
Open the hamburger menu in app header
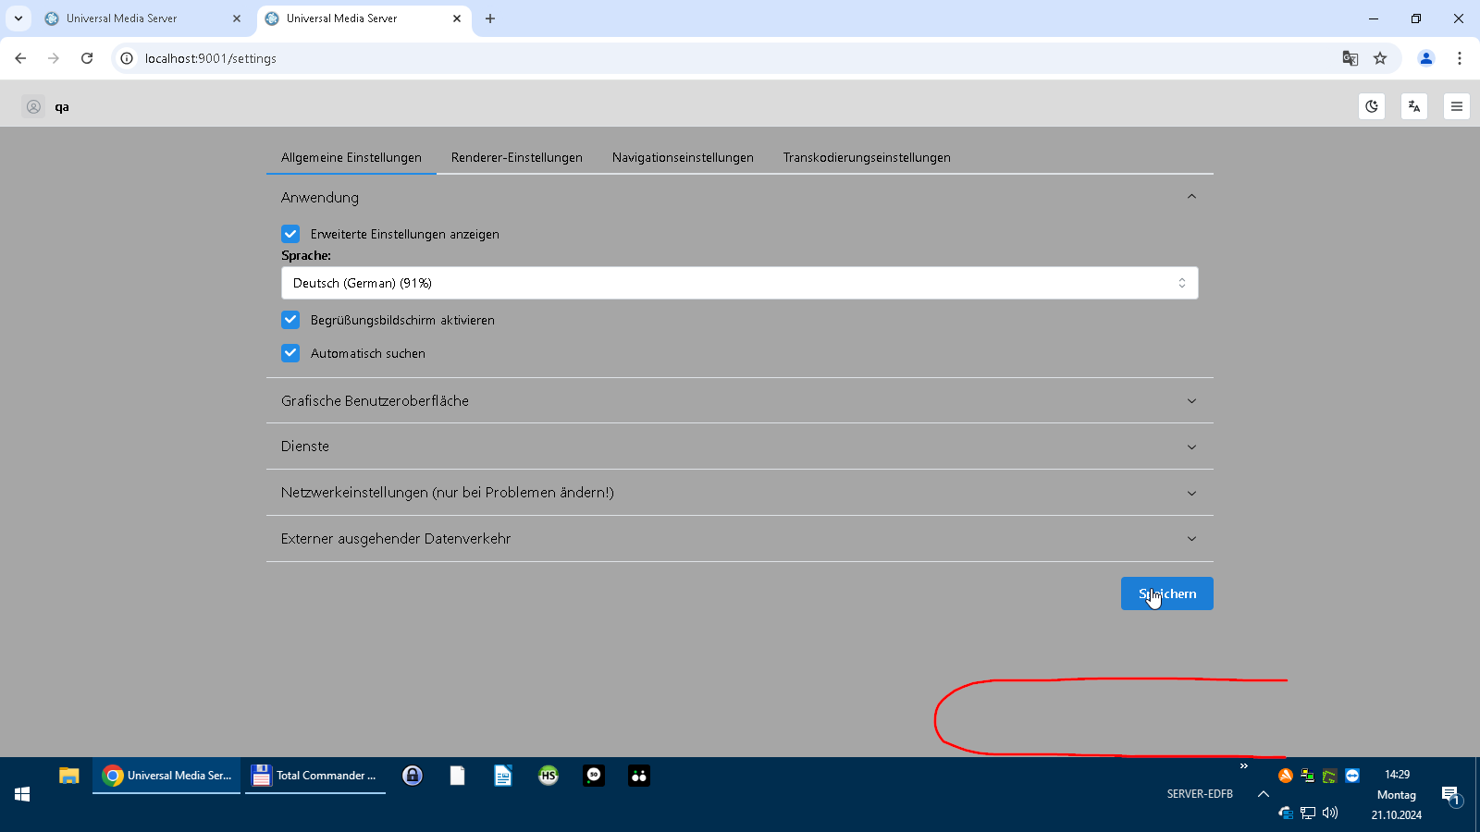pos(1457,106)
